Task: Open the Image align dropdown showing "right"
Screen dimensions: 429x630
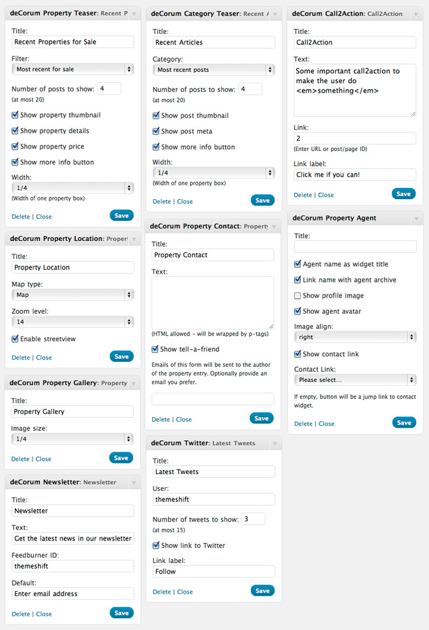Action: (355, 338)
